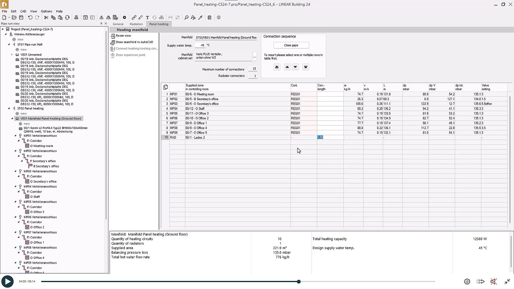The height and width of the screenshot is (289, 514).
Task: Mute the video with the speaker icon
Action: pos(493,281)
